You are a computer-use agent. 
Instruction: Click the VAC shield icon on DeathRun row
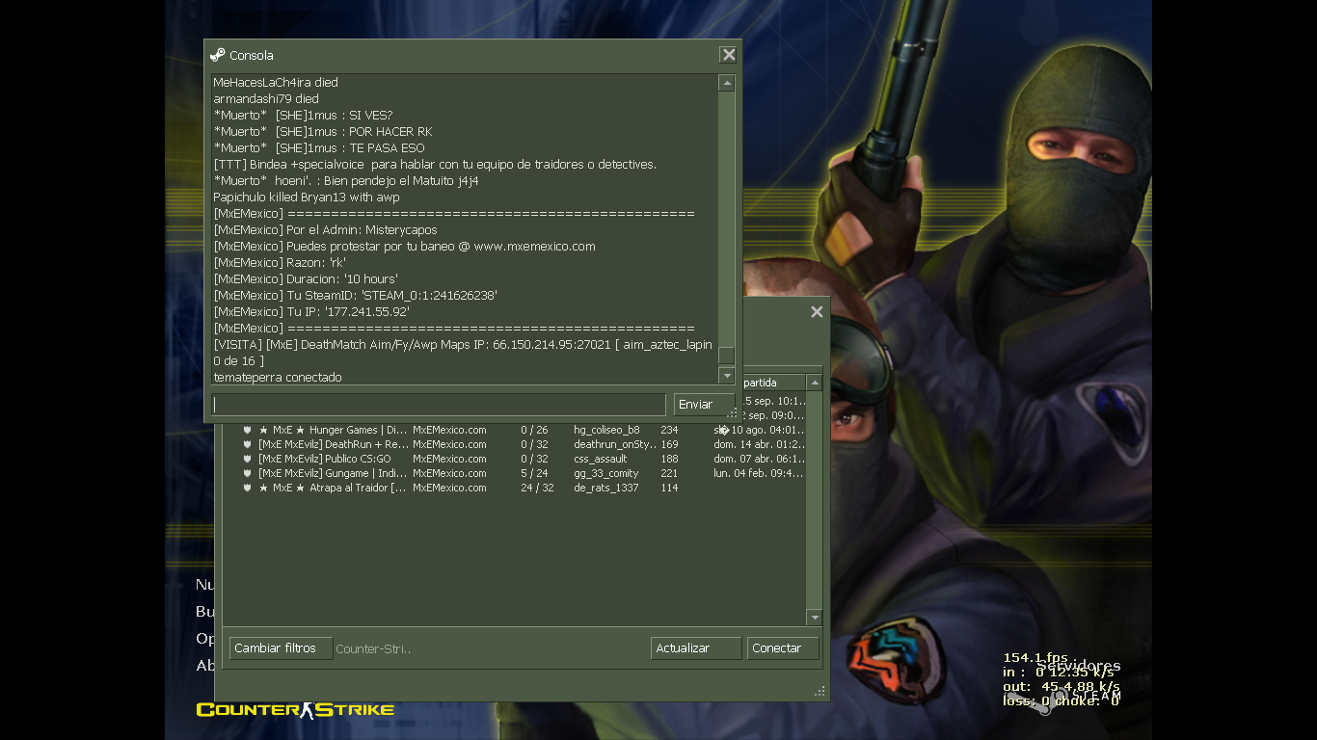coord(248,444)
